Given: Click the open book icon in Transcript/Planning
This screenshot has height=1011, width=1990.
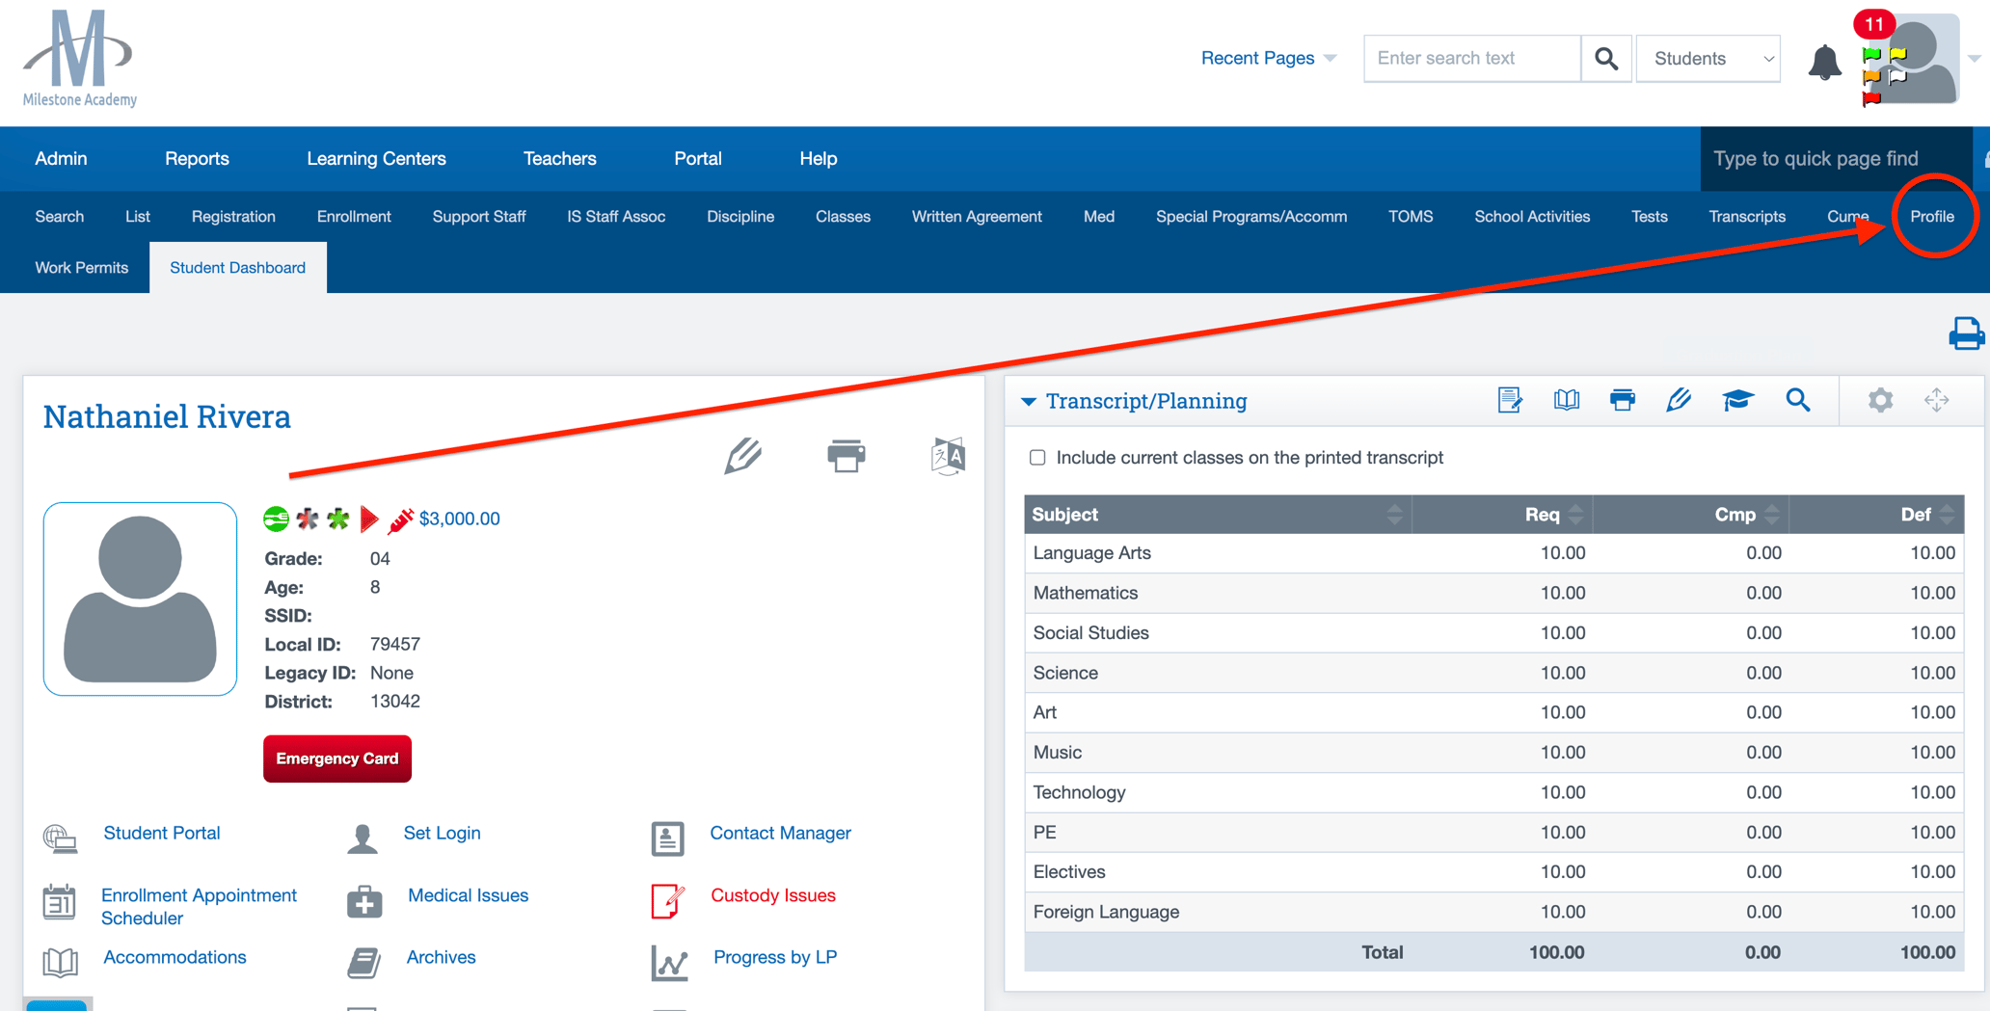Looking at the screenshot, I should click(x=1567, y=400).
